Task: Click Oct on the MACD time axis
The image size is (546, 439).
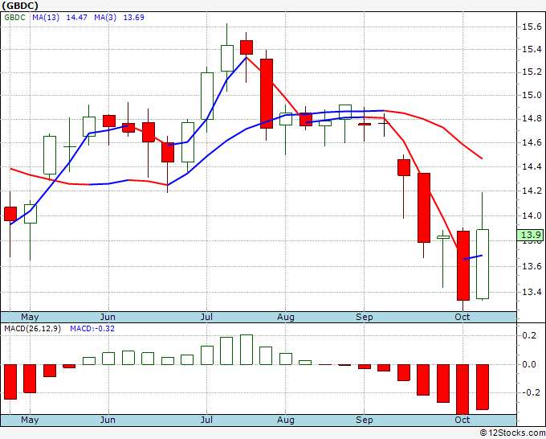Action: click(462, 420)
